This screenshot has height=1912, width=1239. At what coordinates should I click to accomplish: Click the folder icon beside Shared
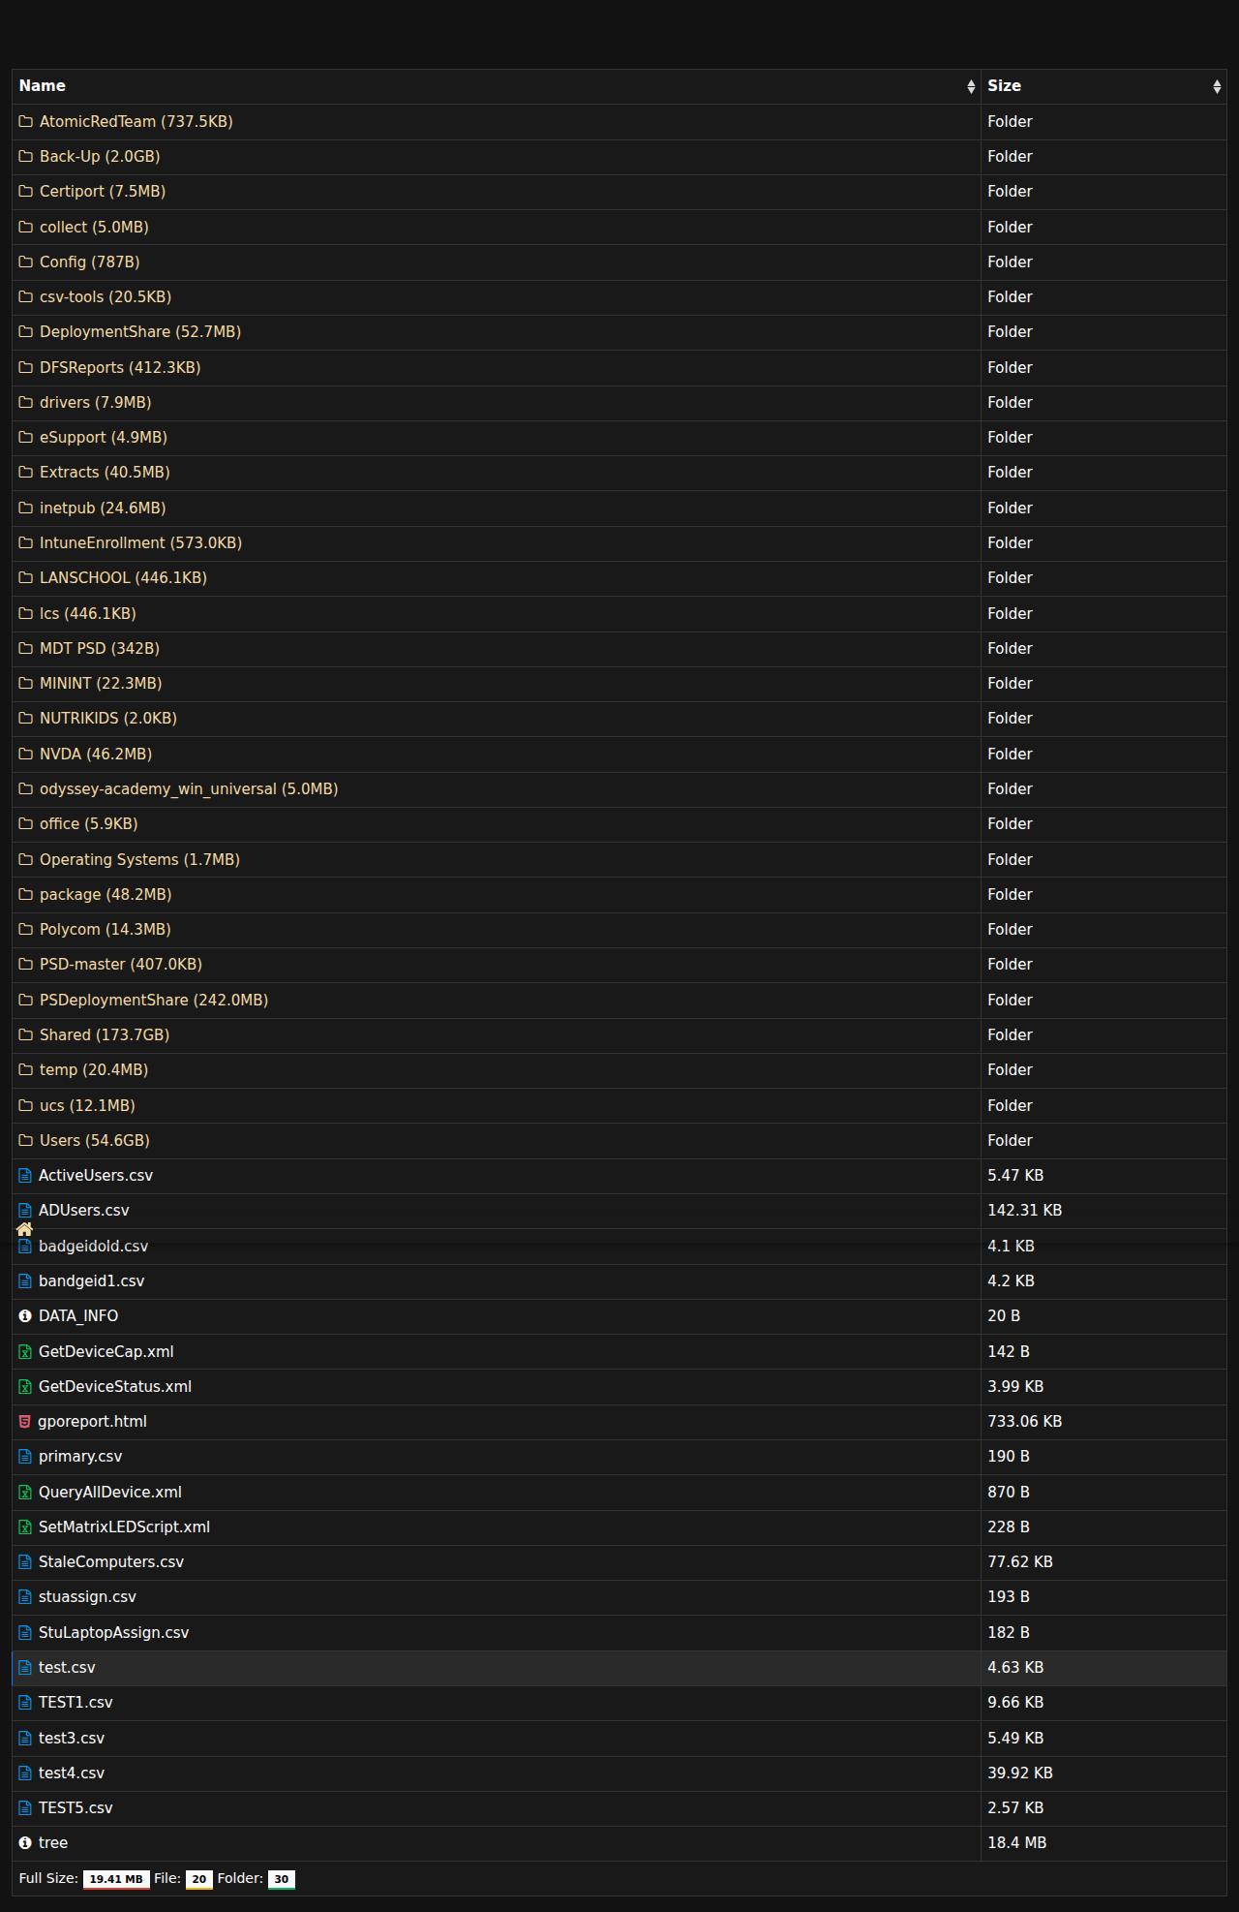[26, 1035]
